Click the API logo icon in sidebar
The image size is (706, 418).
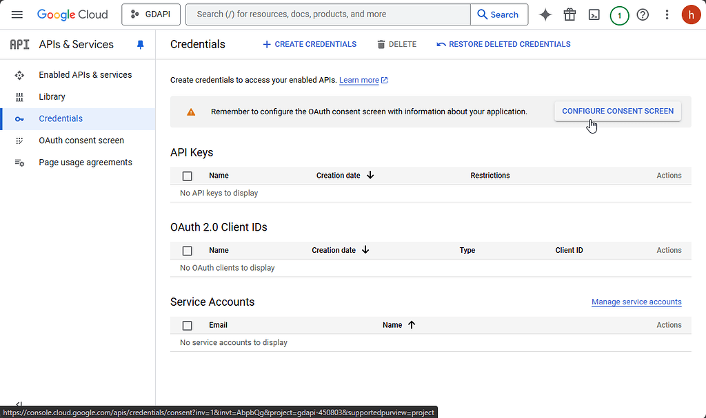click(x=19, y=45)
